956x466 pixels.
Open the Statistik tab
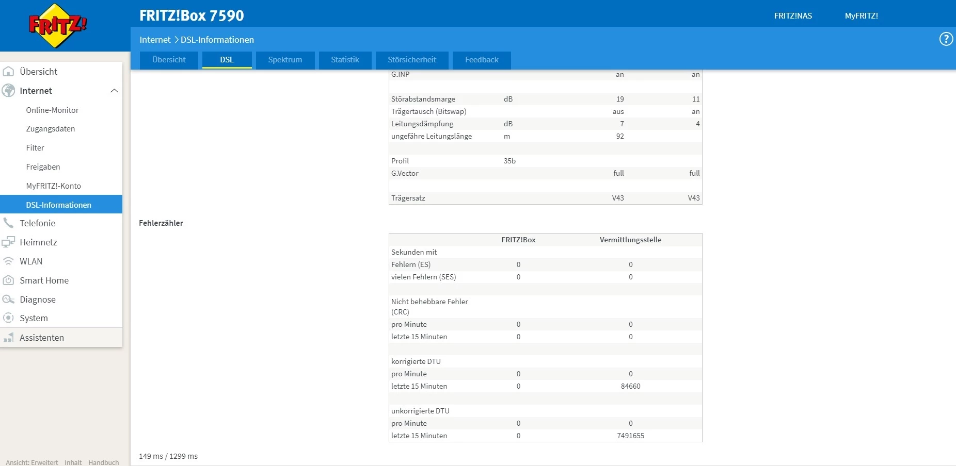pos(345,60)
